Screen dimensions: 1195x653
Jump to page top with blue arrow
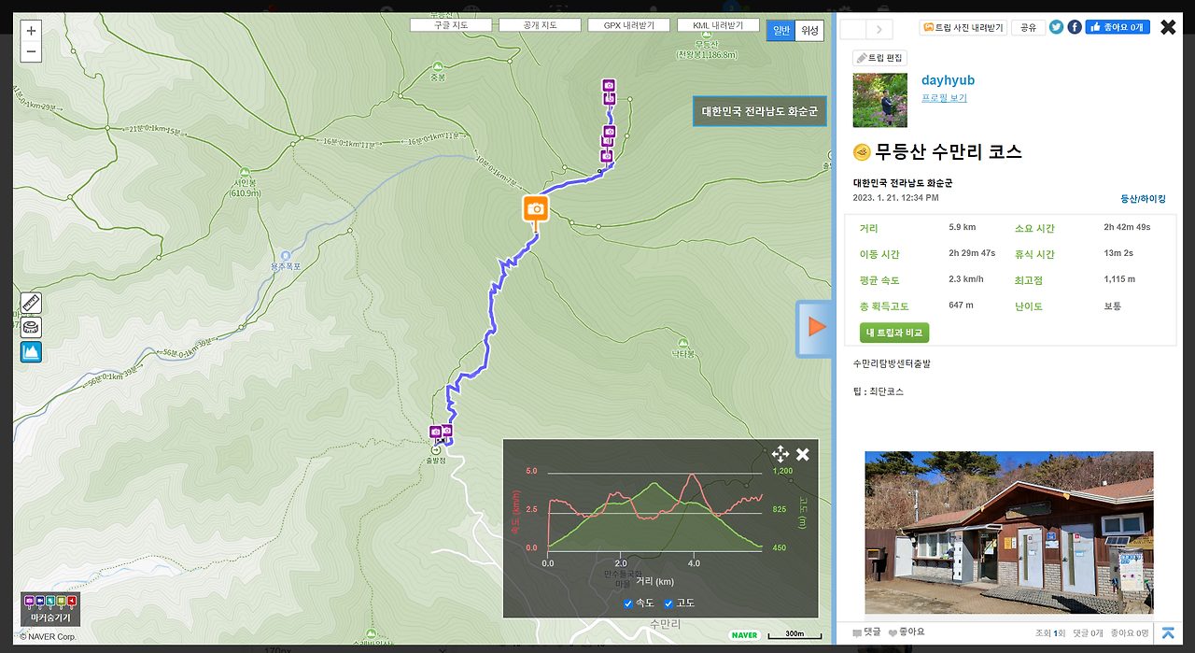1168,632
